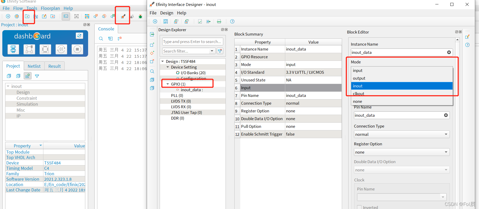Toggle Console auto-scroll lock icon

click(119, 39)
